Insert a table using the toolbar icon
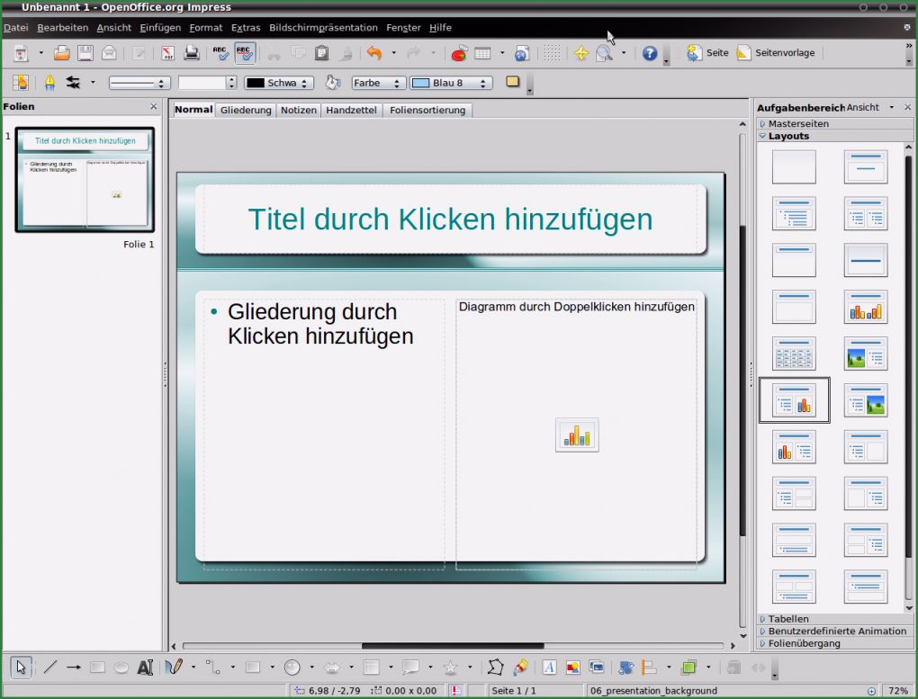Image resolution: width=918 pixels, height=699 pixels. pyautogui.click(x=481, y=53)
